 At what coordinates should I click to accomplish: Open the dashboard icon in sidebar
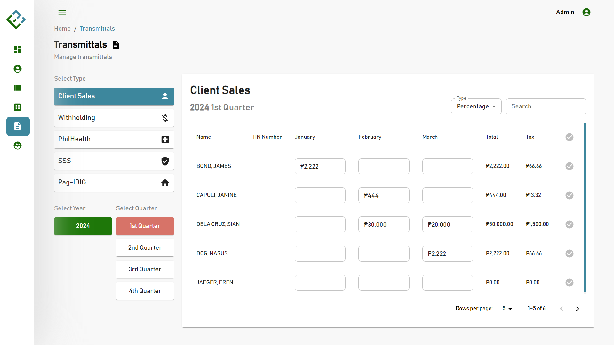coord(18,50)
